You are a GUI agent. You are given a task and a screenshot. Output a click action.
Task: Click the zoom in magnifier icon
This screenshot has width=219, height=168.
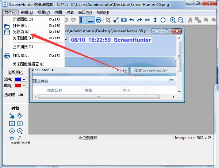pyautogui.click(x=173, y=20)
